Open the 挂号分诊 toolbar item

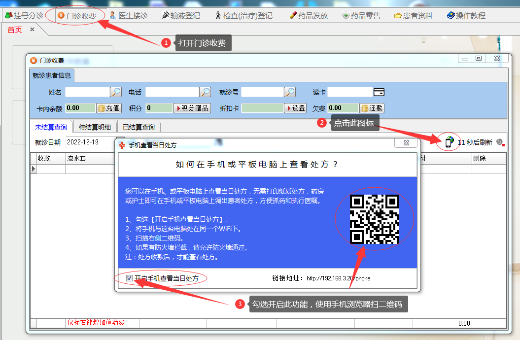coord(24,16)
